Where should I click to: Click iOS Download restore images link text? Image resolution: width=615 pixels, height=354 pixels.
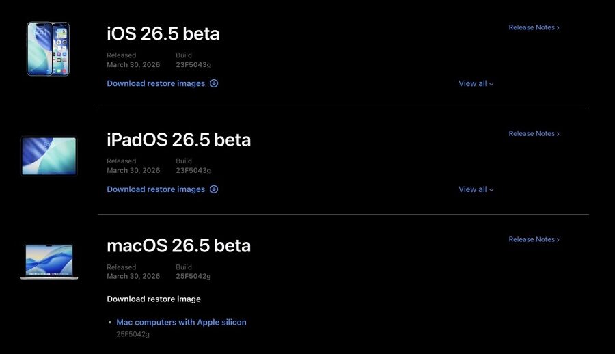pos(156,83)
